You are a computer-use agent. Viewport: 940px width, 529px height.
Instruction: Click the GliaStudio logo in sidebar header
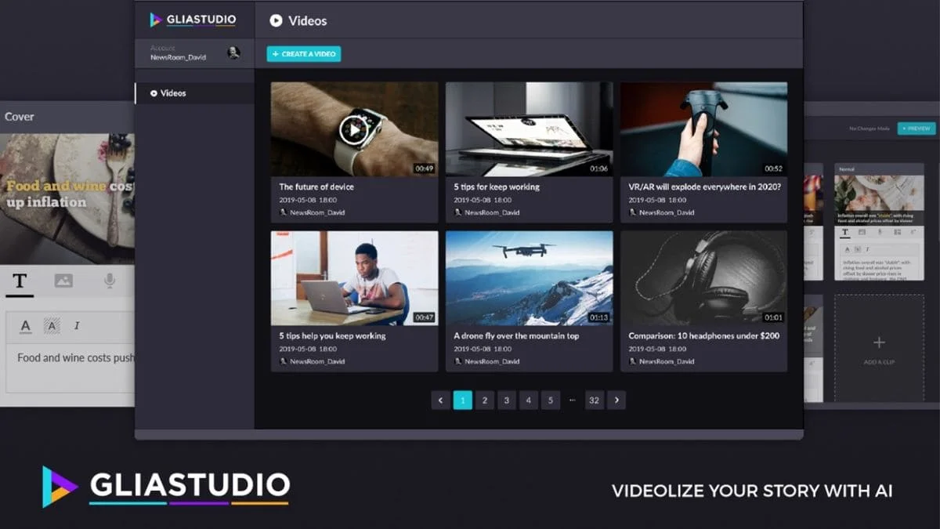tap(193, 20)
